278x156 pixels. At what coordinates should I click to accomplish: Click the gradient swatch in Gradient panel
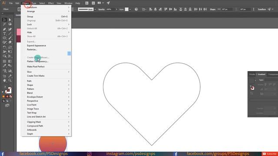coord(252,81)
